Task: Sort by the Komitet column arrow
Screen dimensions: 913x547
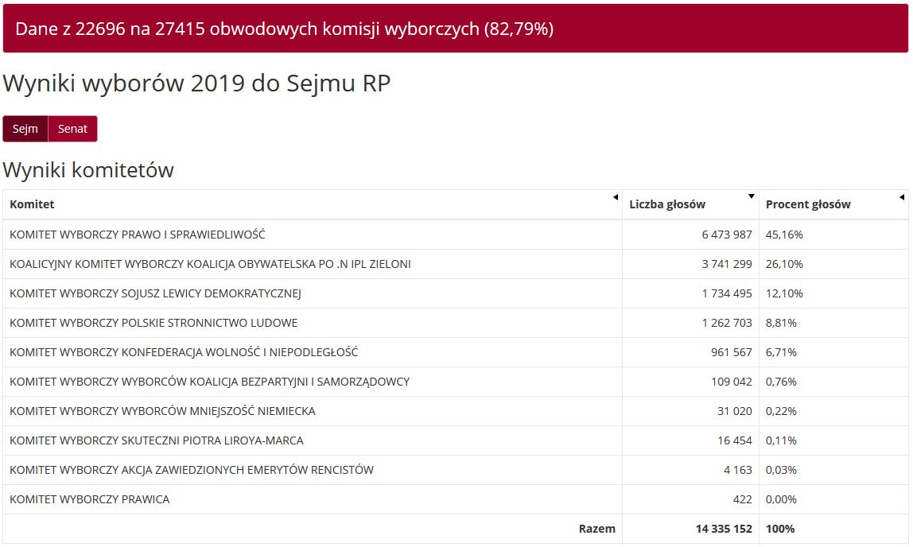Action: 615,197
